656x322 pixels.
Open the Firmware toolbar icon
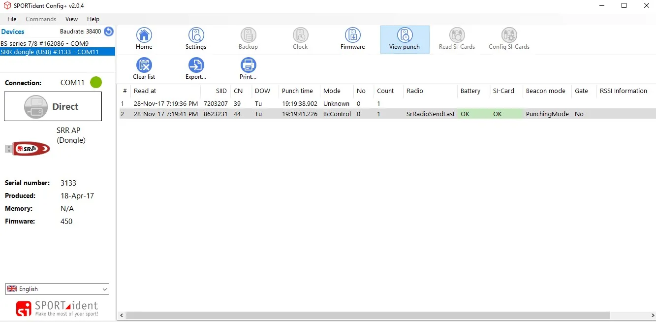pyautogui.click(x=353, y=39)
